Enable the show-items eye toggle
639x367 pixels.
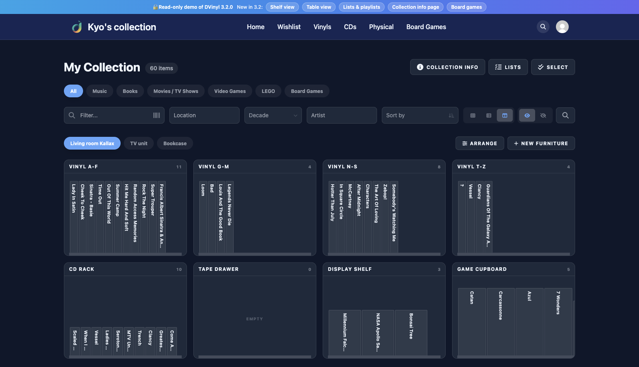point(527,115)
